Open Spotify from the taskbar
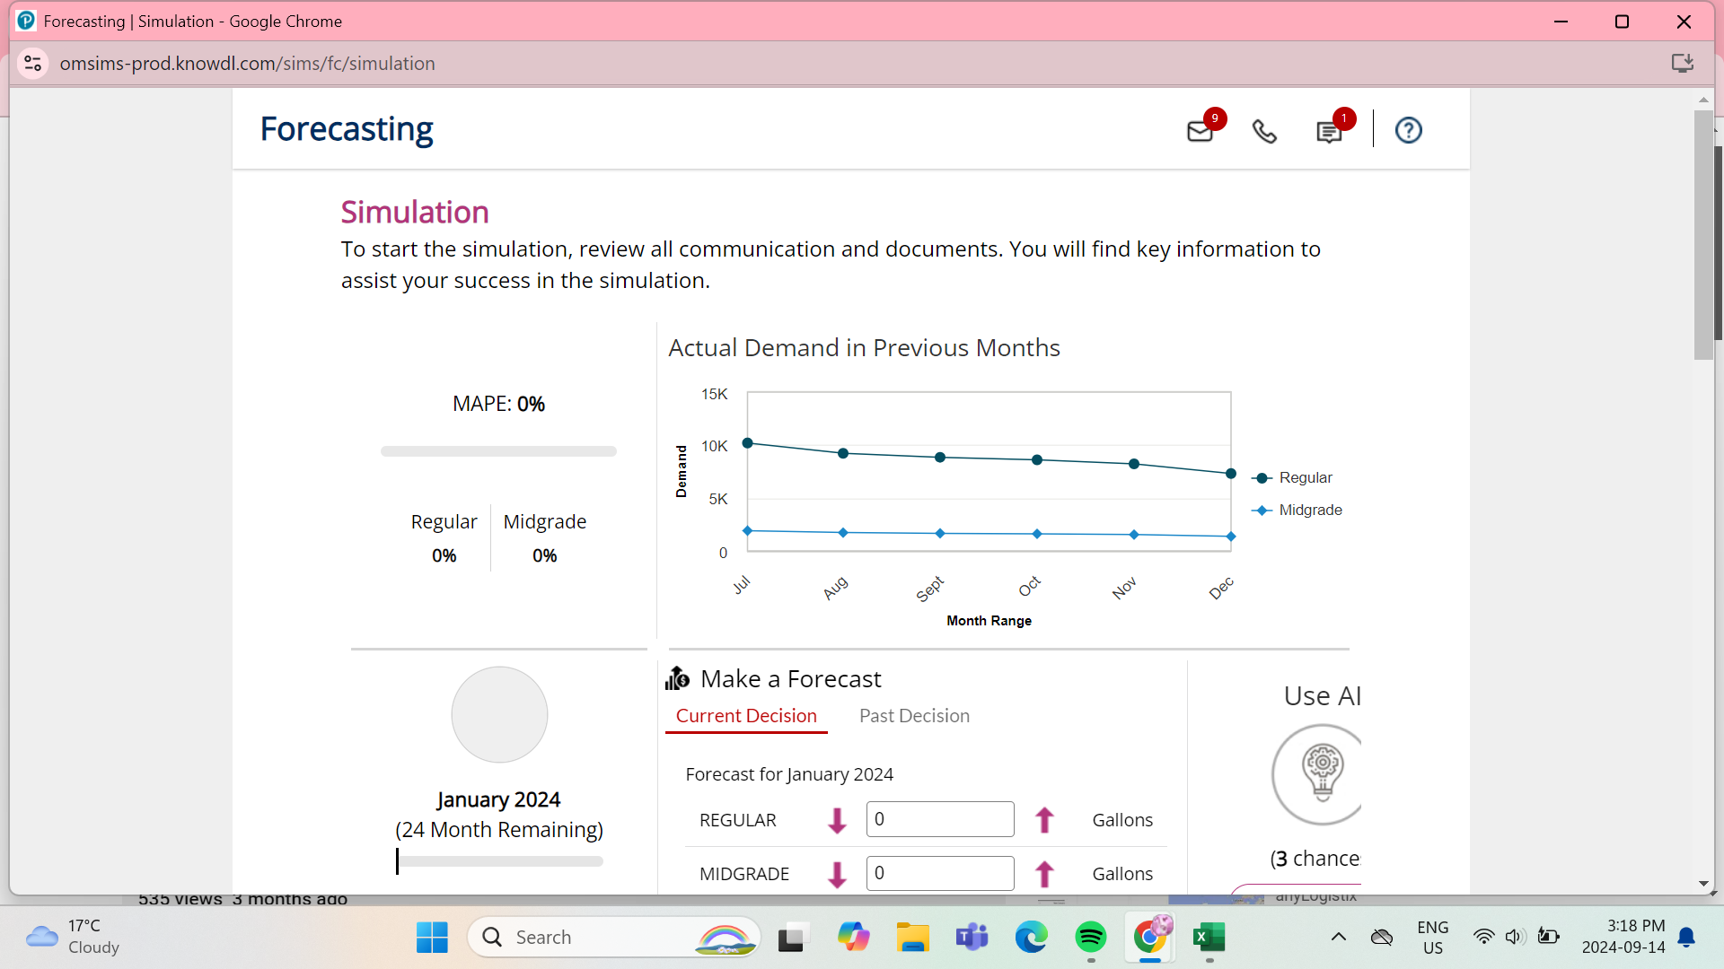Screen dimensions: 1724x969 [1090, 937]
